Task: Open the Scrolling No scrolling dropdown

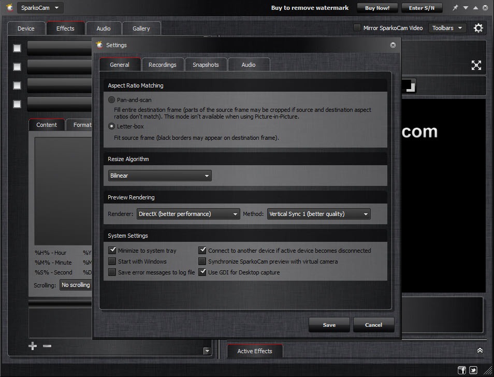Action: 76,285
